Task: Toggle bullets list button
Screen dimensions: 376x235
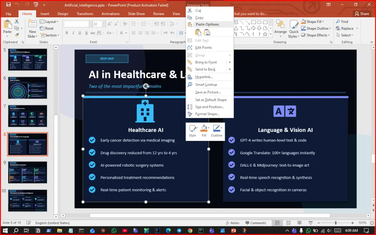Action: coord(134,23)
